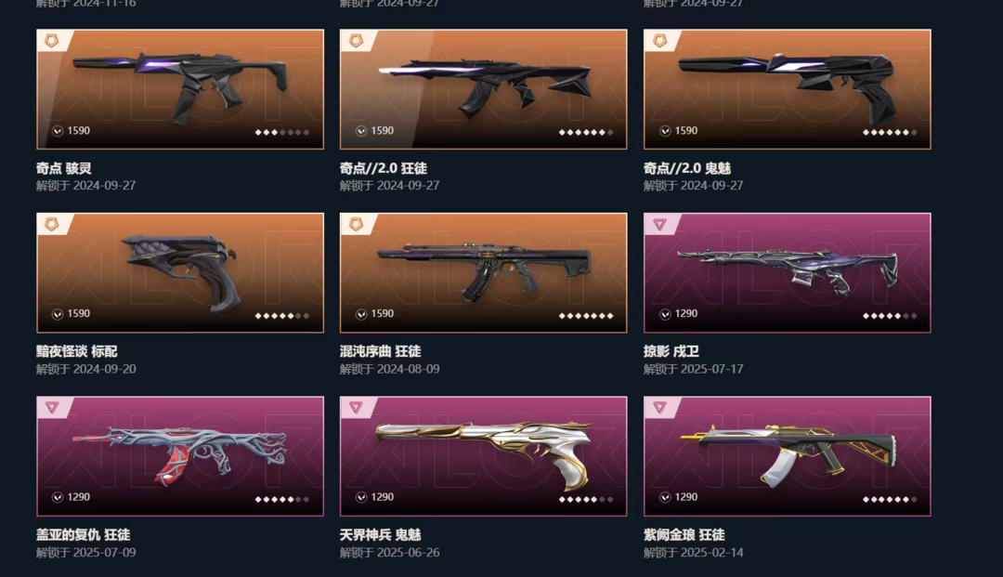Click orange tier badge on 奇点 骇灵 card
This screenshot has height=577, width=1003.
pos(51,41)
